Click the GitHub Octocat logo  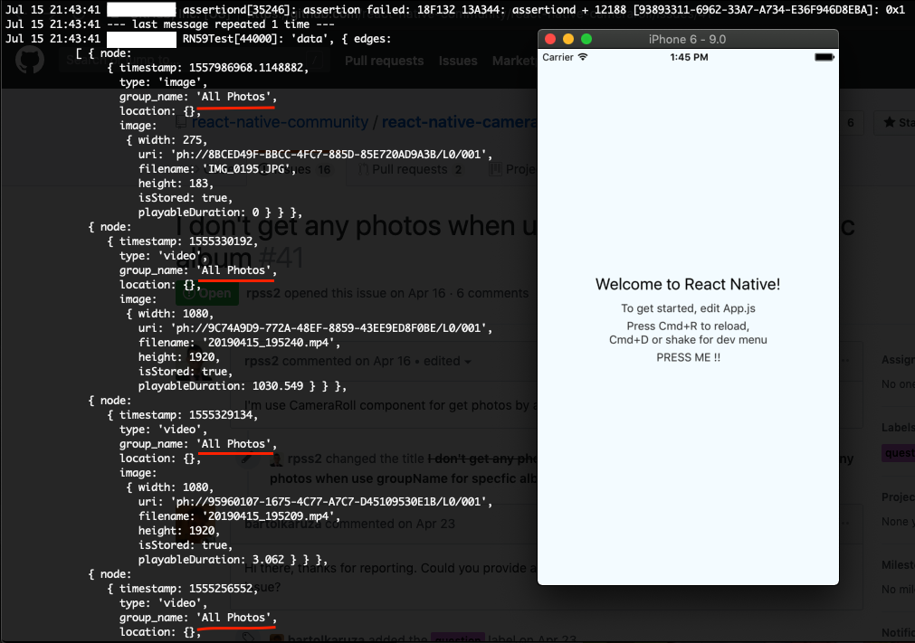pyautogui.click(x=30, y=60)
